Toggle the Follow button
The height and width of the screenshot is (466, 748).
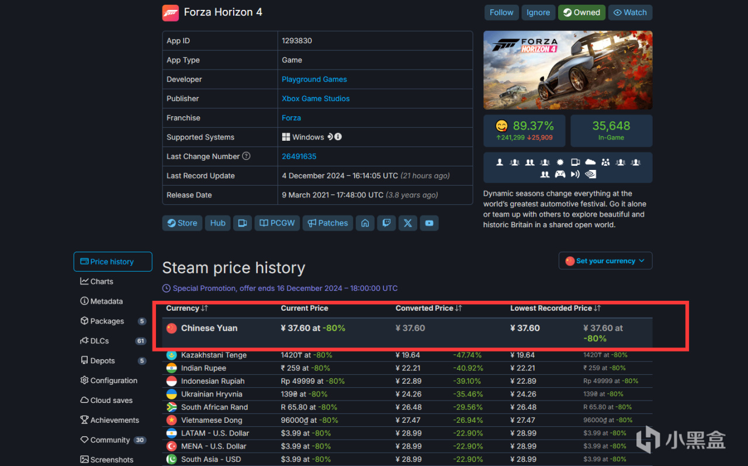click(x=501, y=12)
